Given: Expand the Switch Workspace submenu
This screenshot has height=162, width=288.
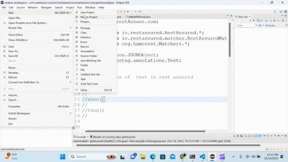Looking at the screenshot, I should point(70,113).
